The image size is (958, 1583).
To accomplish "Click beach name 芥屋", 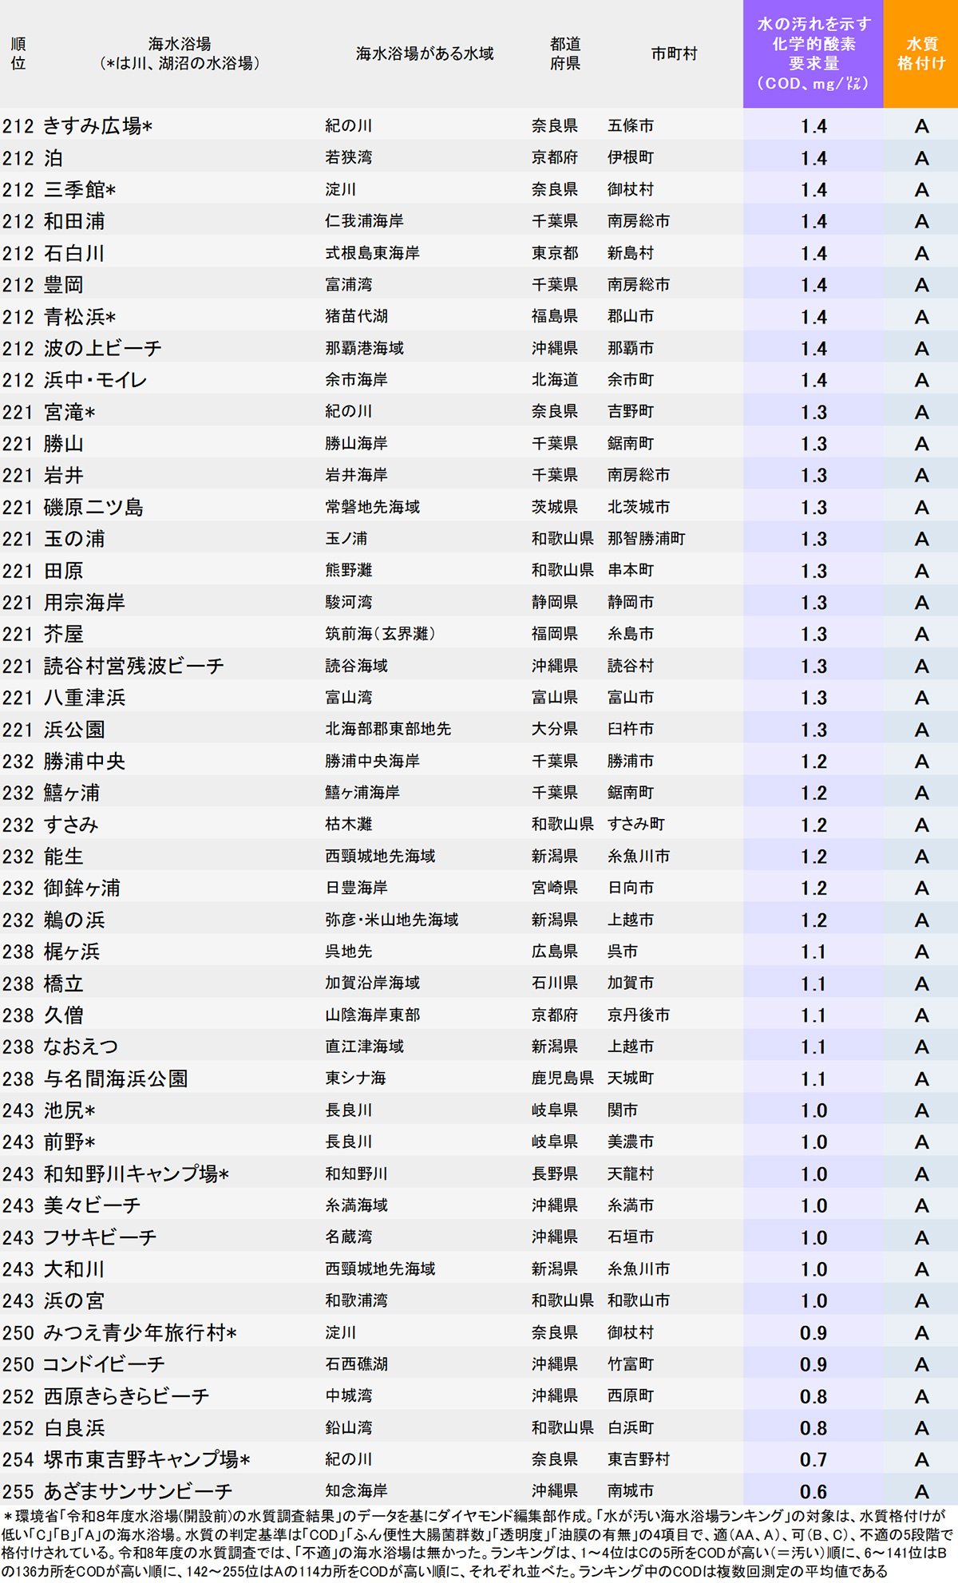I will tap(64, 634).
